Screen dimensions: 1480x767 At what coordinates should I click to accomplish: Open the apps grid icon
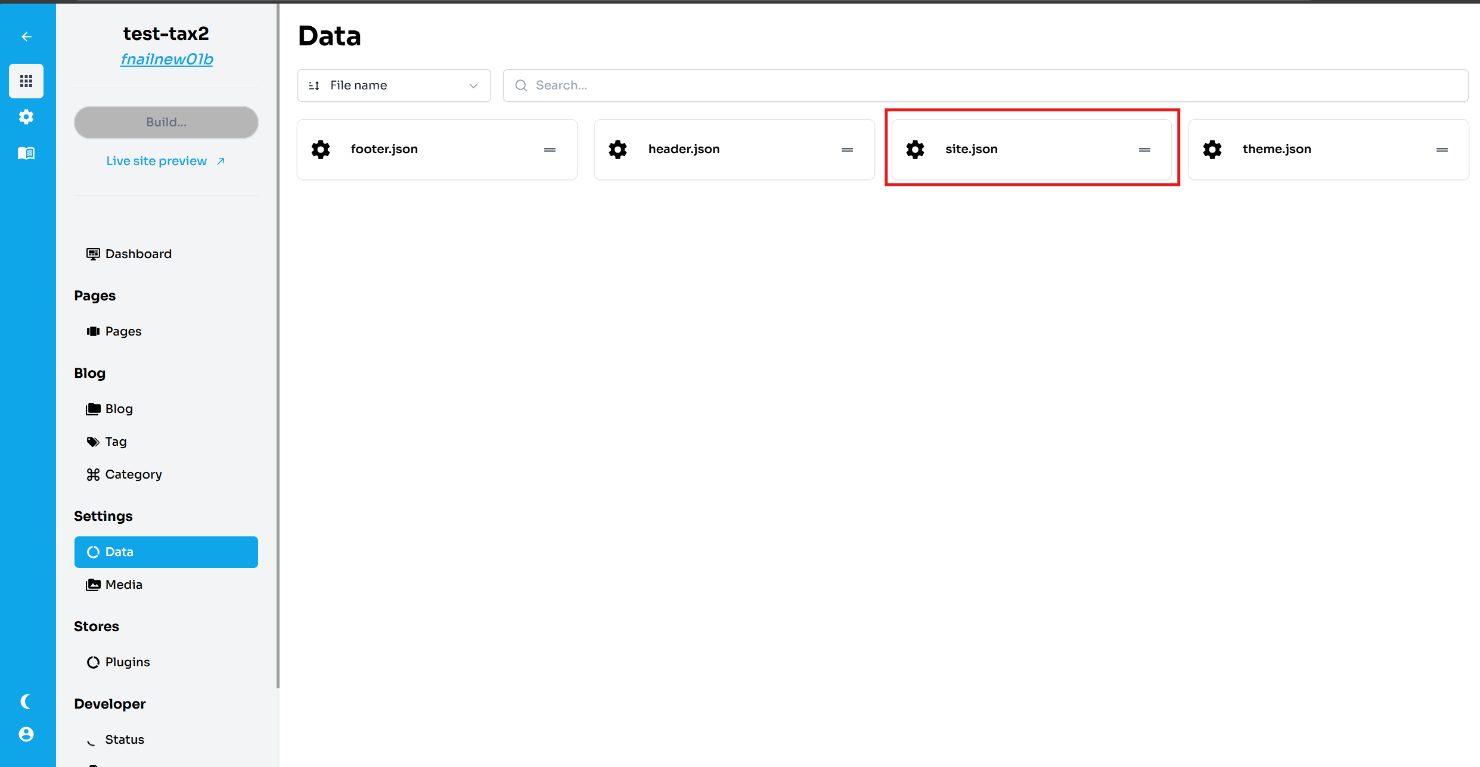pyautogui.click(x=26, y=81)
